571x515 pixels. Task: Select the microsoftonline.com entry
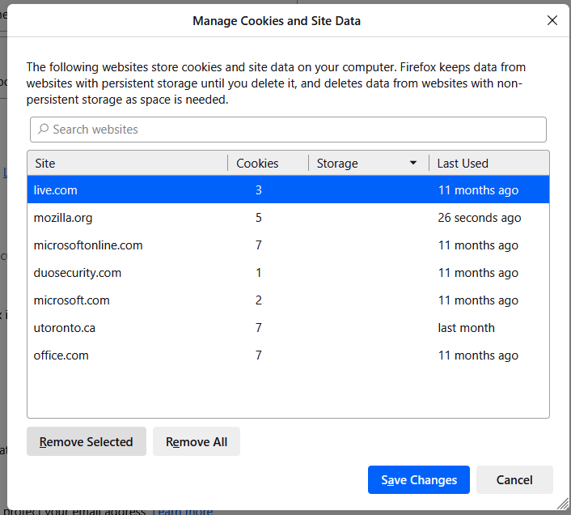(x=288, y=245)
